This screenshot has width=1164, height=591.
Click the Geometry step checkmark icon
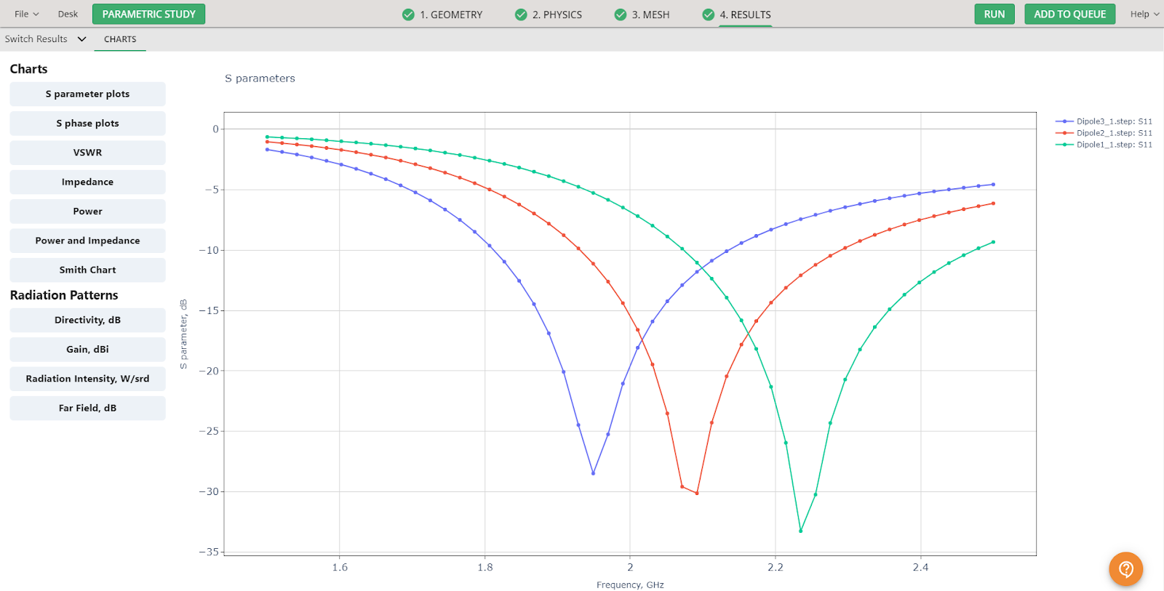[x=408, y=15]
